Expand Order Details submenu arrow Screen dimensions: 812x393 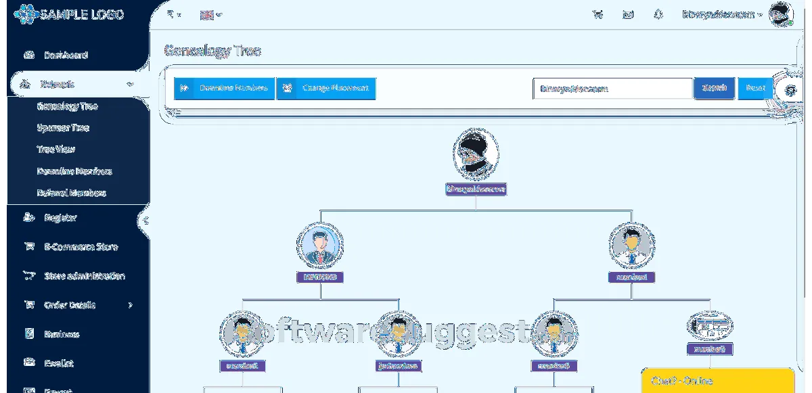[131, 305]
